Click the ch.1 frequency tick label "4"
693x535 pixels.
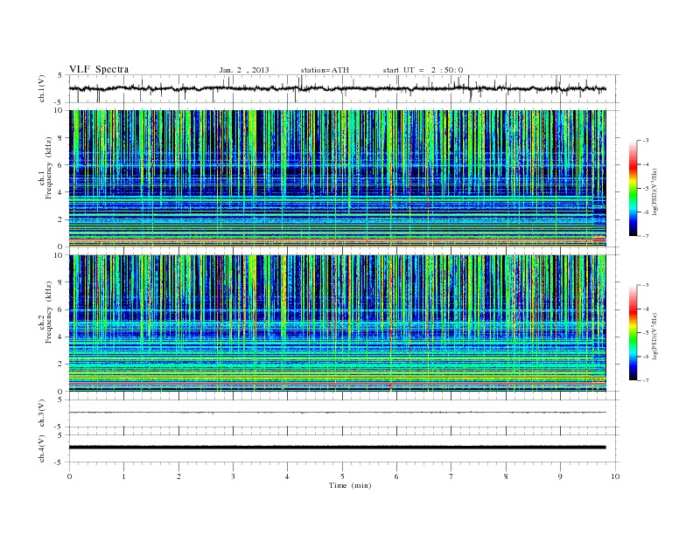(61, 192)
